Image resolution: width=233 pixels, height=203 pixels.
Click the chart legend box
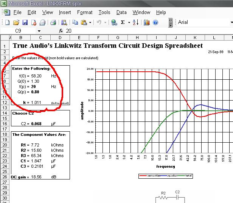pos(166,176)
